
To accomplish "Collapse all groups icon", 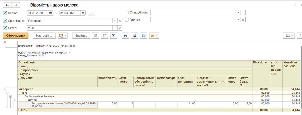I will pos(104,36).
